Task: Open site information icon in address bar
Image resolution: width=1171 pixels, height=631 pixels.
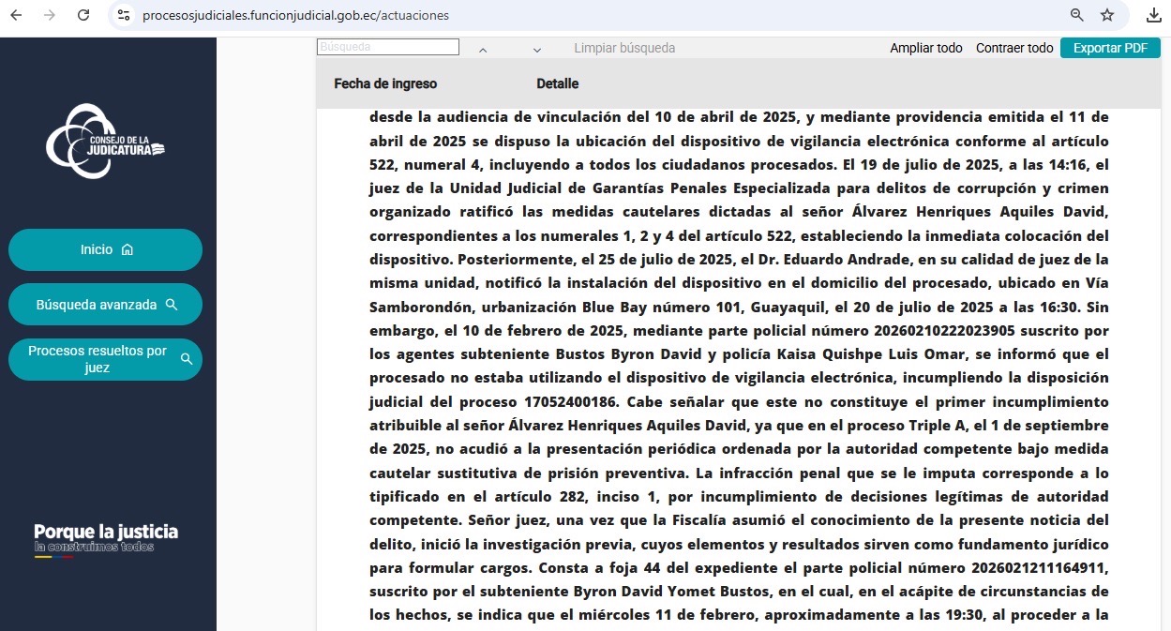Action: (124, 15)
